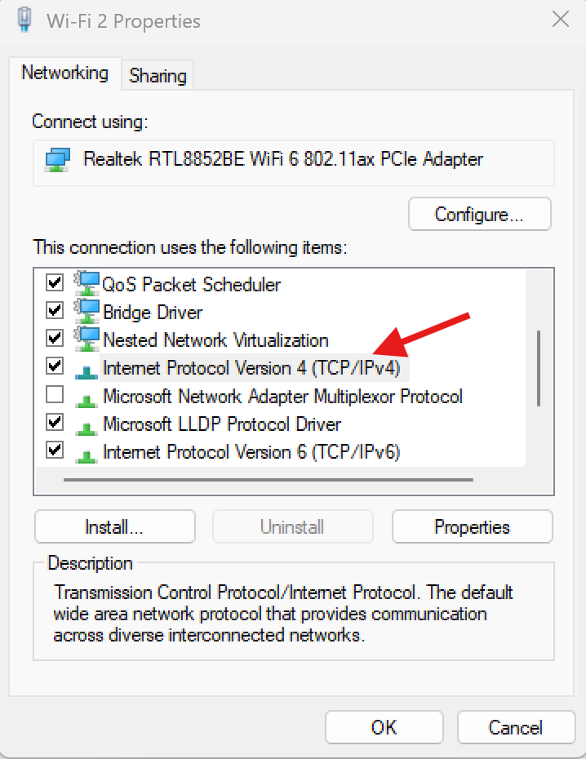Uncheck the QoS Packet Scheduler checkbox
The width and height of the screenshot is (586, 759).
55,283
